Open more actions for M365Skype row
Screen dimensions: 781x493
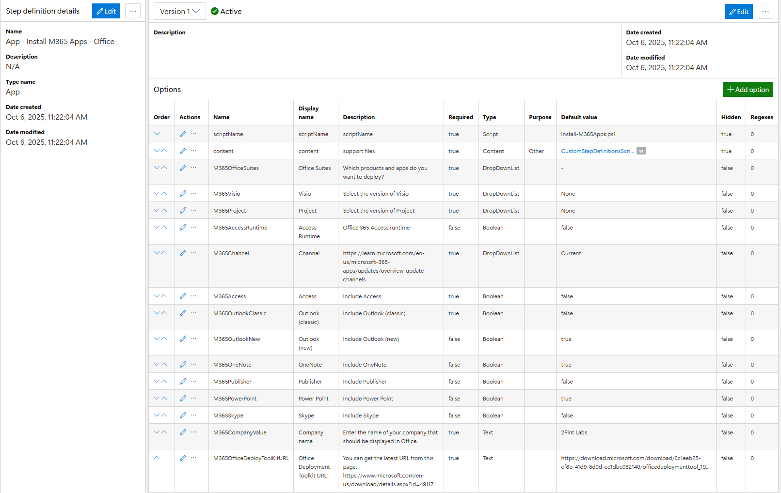pyautogui.click(x=193, y=415)
